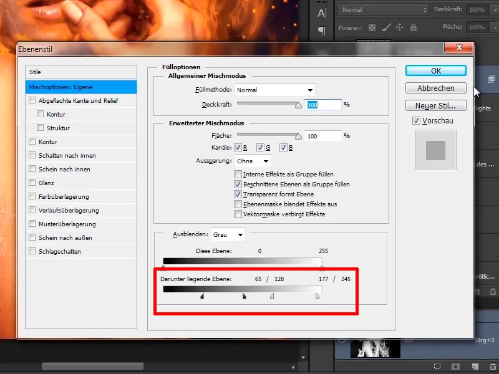Click Diese Ebene black point slider

point(163,267)
